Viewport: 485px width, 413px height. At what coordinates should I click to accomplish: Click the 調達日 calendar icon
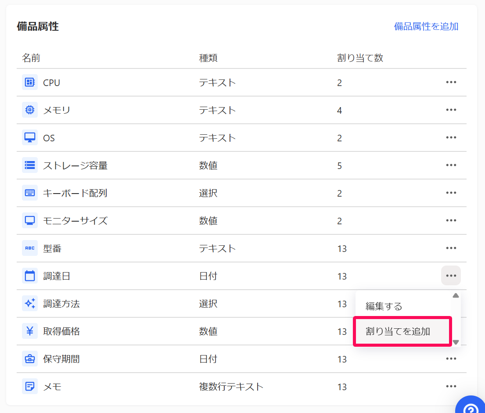point(30,276)
